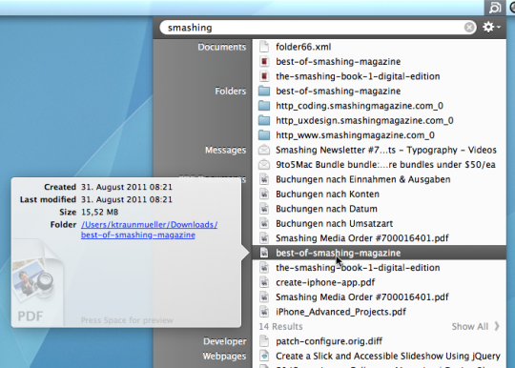This screenshot has height=368, width=515.
Task: Open Buchungen nach Einnahmen & Ausgaben
Action: (x=363, y=179)
